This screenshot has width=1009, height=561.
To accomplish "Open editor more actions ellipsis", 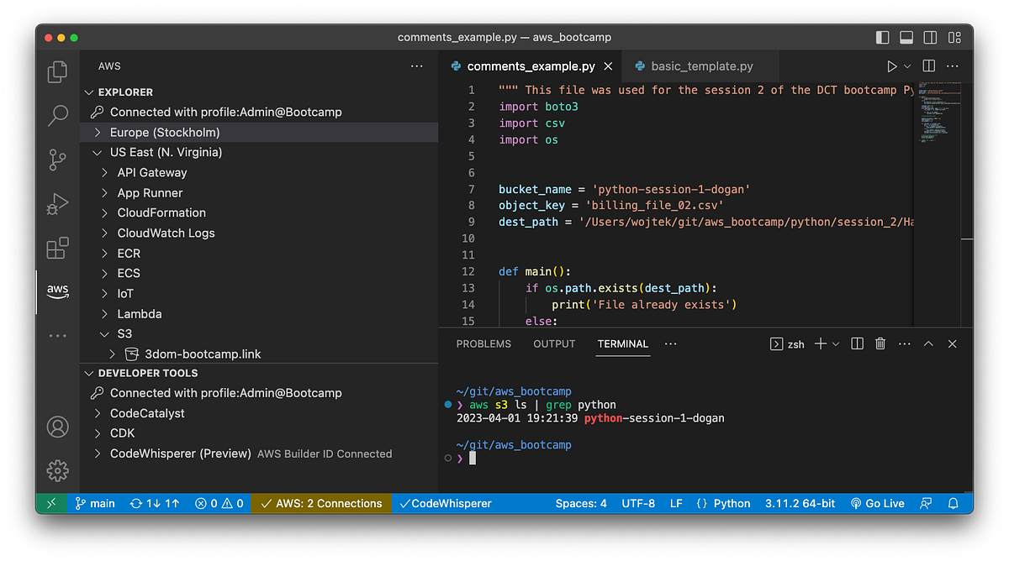I will 953,66.
